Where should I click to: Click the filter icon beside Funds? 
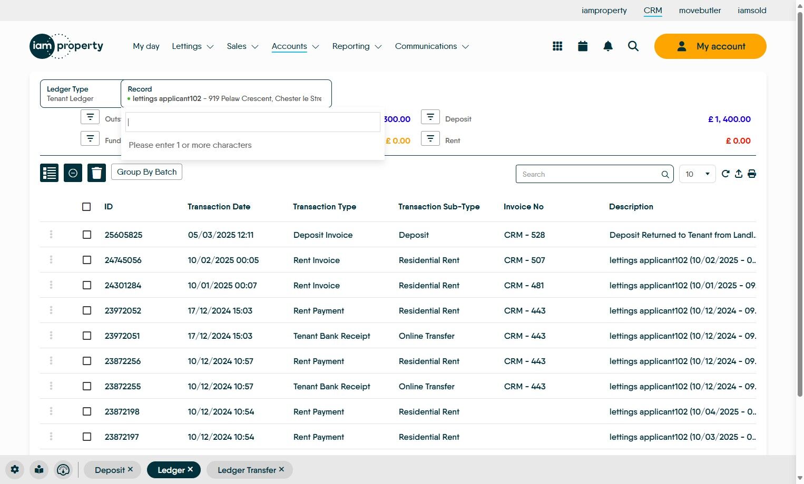90,138
